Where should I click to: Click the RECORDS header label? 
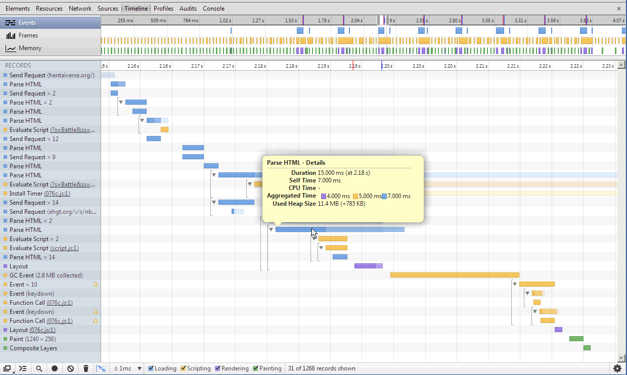18,66
